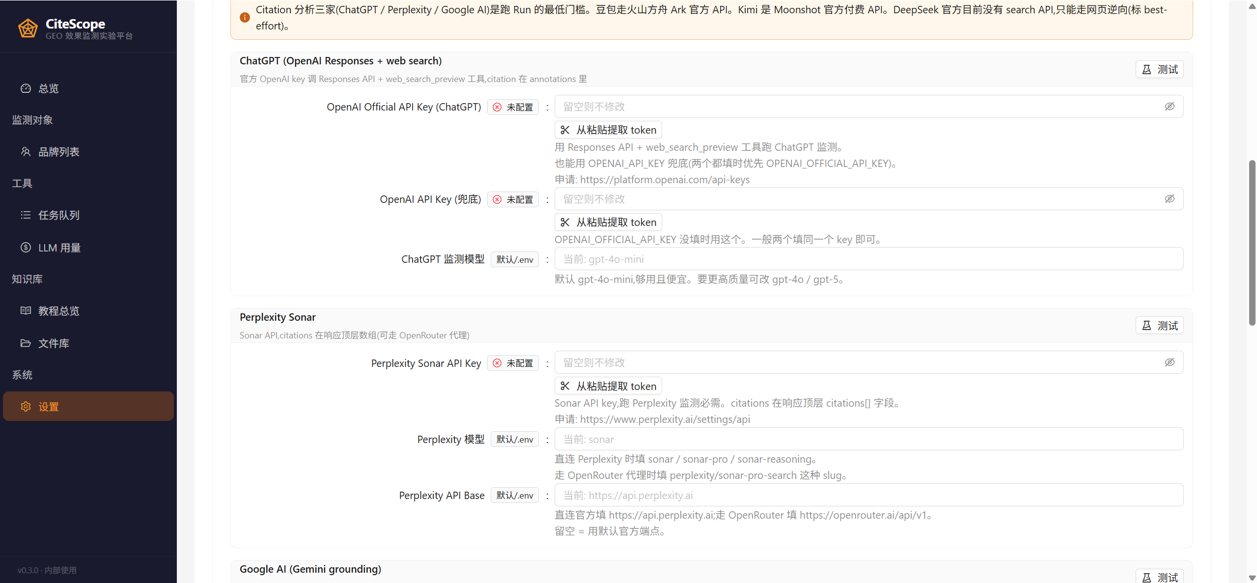
Task: Go to 教程总览 in sidebar
Action: click(88, 311)
